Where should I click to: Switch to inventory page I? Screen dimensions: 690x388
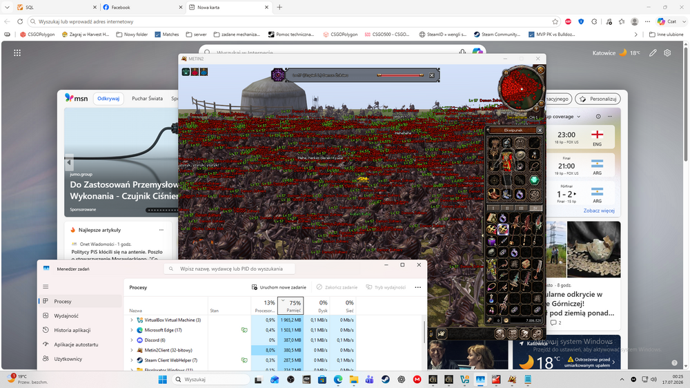click(x=493, y=208)
